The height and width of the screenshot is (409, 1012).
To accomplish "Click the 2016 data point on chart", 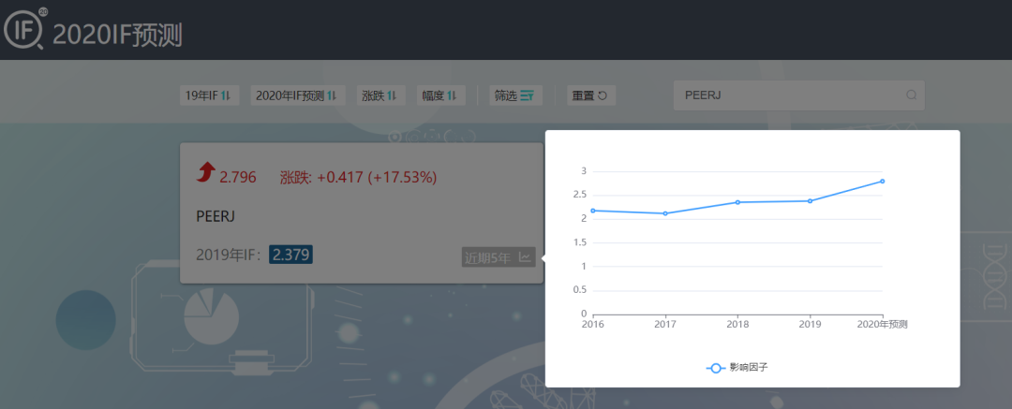I will (x=593, y=211).
